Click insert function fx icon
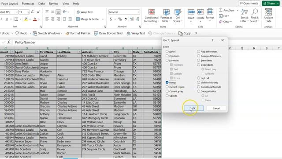The height and width of the screenshot is (159, 282). click(9, 42)
